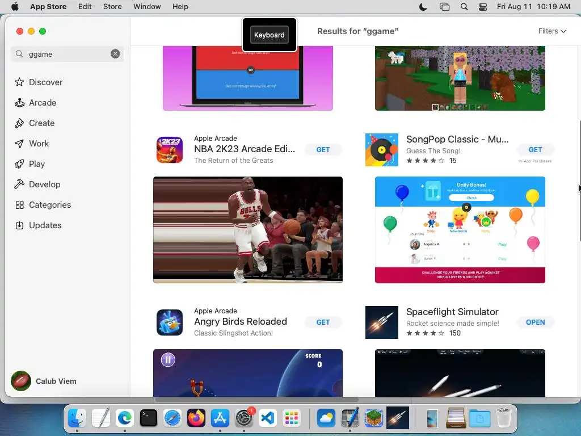Click the Keyboard overlay button
The height and width of the screenshot is (436, 581).
pos(270,35)
